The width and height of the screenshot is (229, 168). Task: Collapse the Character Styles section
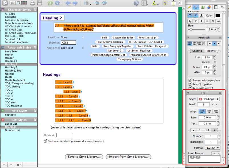click(35, 10)
